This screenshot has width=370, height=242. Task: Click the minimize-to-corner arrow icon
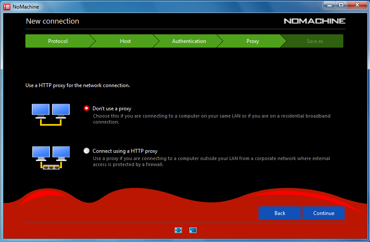tap(193, 230)
